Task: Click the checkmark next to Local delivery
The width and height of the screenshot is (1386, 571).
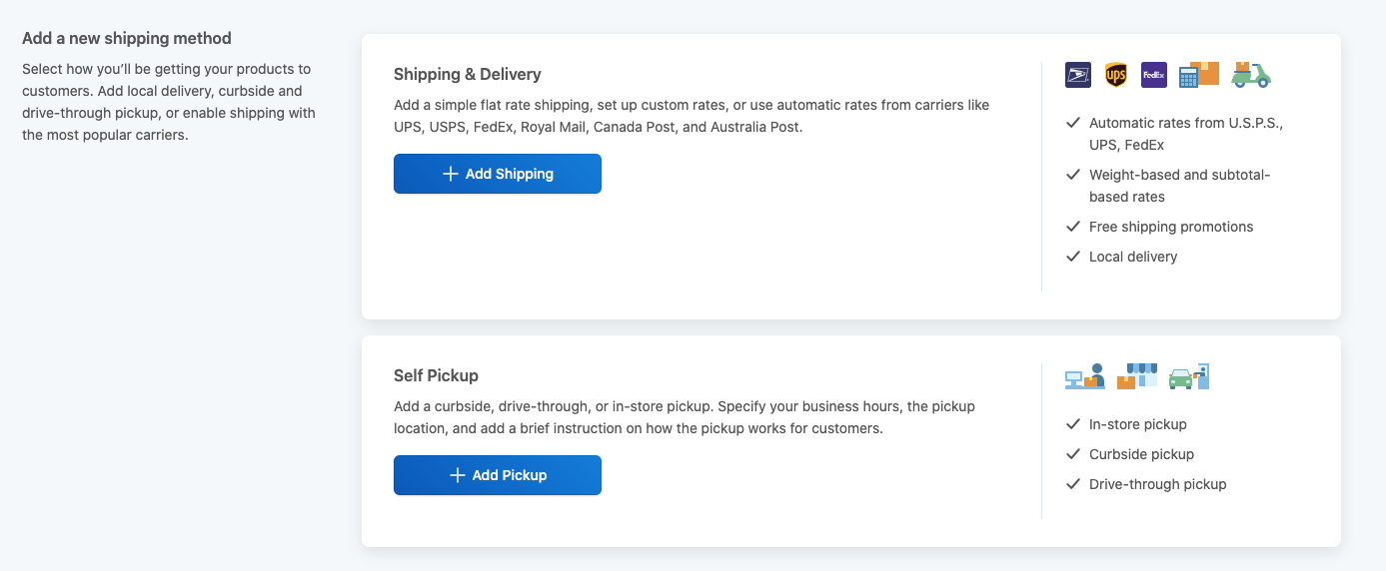Action: coord(1073,257)
